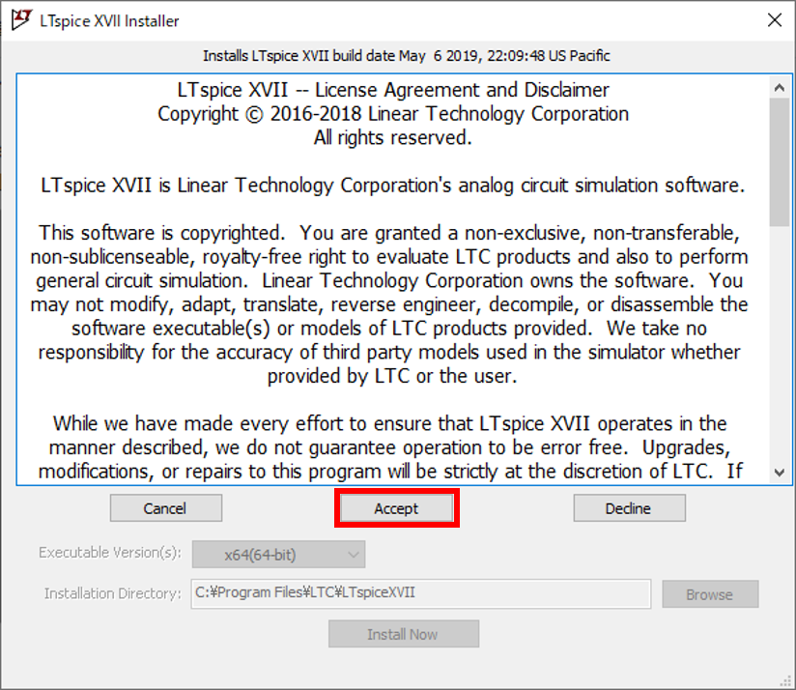This screenshot has width=796, height=690.
Task: Click the 'All rights reserved.' line
Action: (392, 137)
